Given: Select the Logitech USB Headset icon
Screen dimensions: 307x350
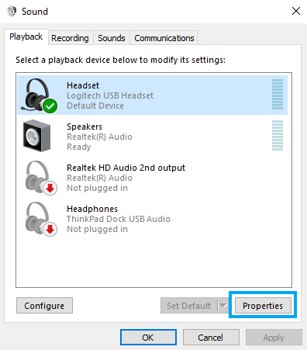Looking at the screenshot, I should tap(40, 95).
